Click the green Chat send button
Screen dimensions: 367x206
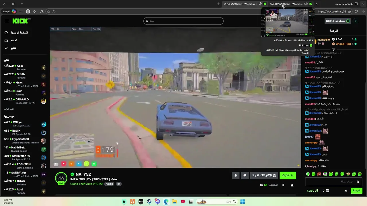pyautogui.click(x=356, y=191)
